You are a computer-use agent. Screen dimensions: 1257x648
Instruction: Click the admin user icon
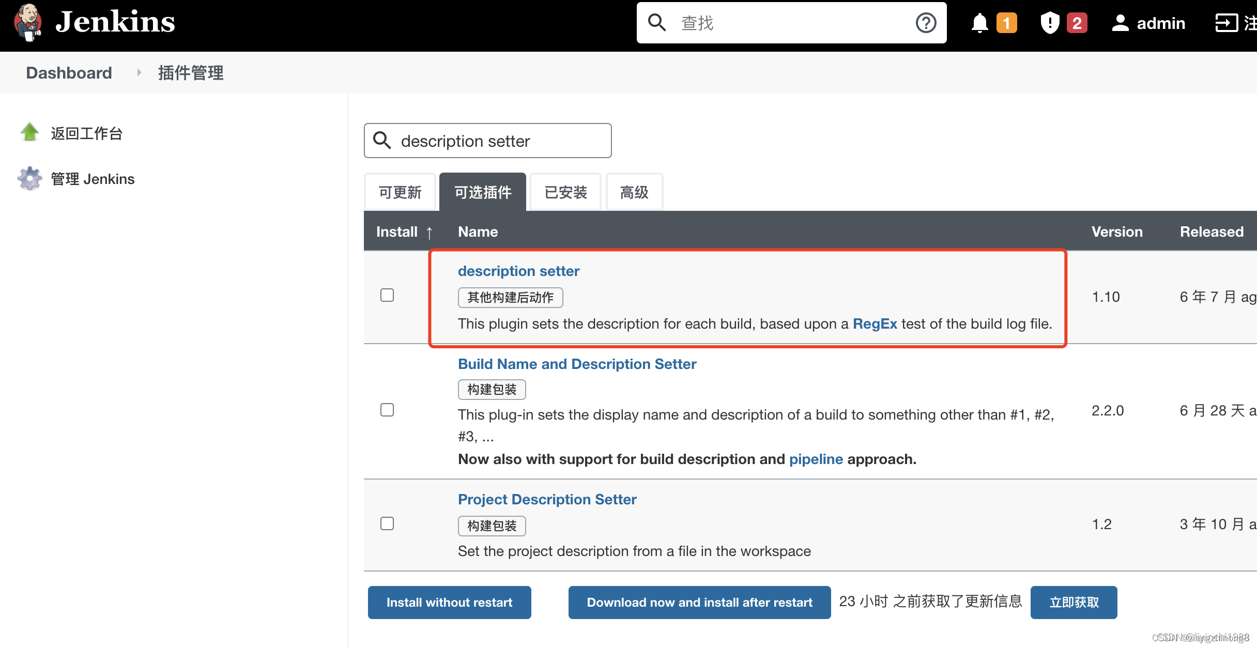pyautogui.click(x=1120, y=23)
